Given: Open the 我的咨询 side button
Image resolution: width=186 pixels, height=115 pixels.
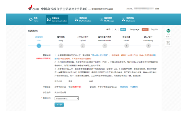Looking at the screenshot, I should click(x=168, y=43).
